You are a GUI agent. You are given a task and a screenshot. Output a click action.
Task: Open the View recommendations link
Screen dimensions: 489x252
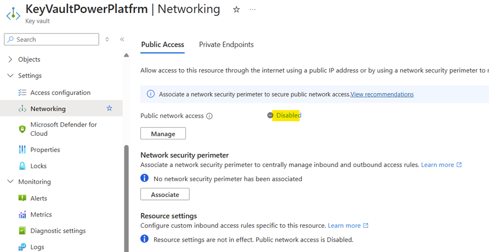pyautogui.click(x=382, y=94)
